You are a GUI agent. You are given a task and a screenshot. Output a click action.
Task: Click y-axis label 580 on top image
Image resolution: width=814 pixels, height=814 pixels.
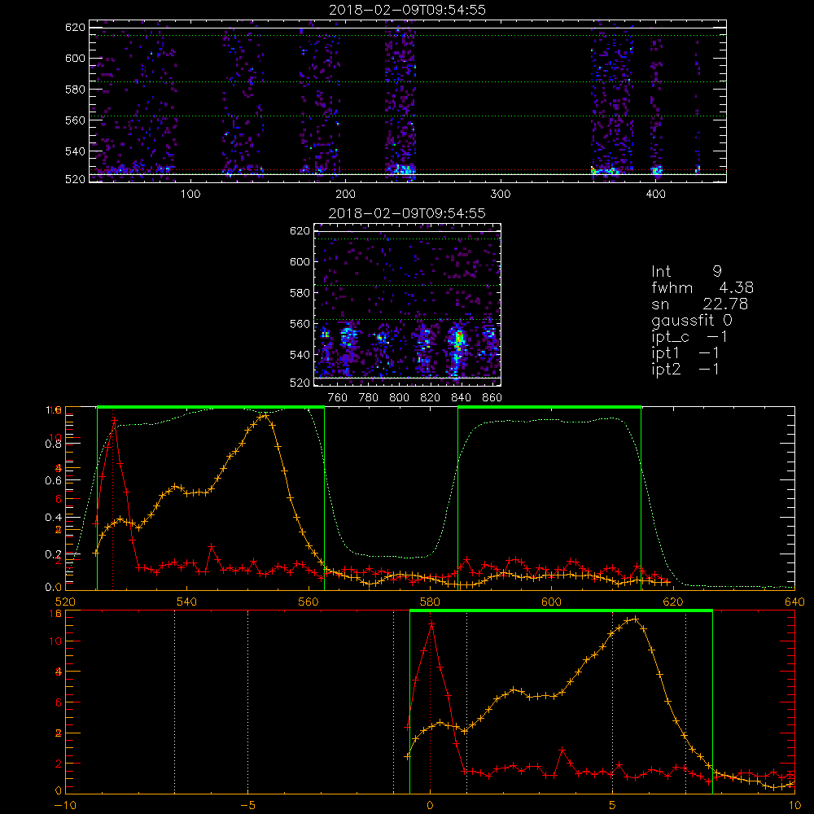click(75, 90)
